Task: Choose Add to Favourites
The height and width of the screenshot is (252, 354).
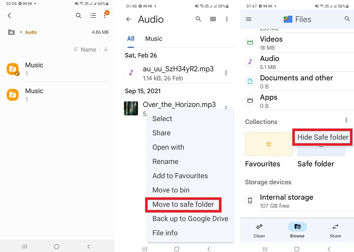Action: 180,176
